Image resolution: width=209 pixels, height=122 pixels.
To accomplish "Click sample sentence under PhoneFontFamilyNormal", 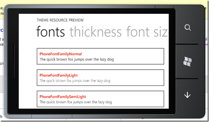I will [x=77, y=59].
